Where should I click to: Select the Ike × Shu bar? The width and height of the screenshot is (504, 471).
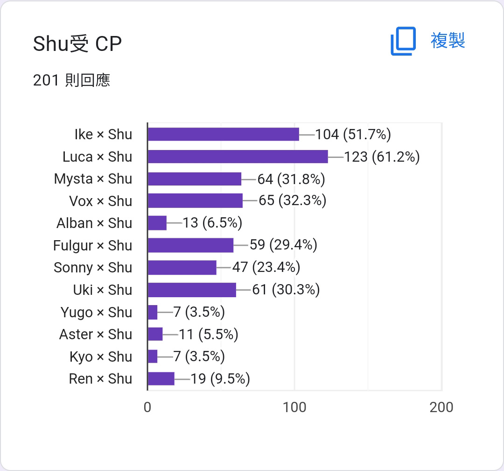224,134
